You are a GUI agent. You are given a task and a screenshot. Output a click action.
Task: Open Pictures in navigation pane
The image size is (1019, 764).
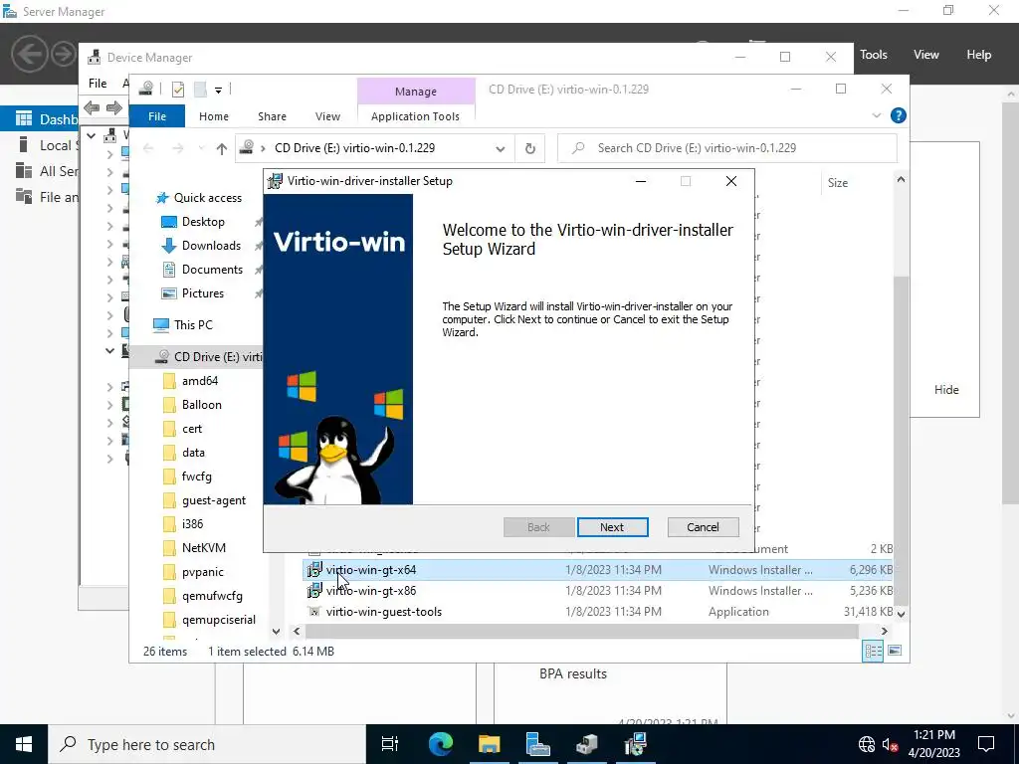(x=203, y=293)
